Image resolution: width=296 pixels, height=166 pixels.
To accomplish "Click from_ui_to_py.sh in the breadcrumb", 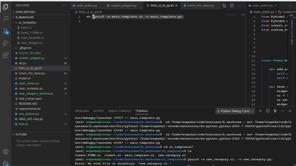I will point(90,12).
